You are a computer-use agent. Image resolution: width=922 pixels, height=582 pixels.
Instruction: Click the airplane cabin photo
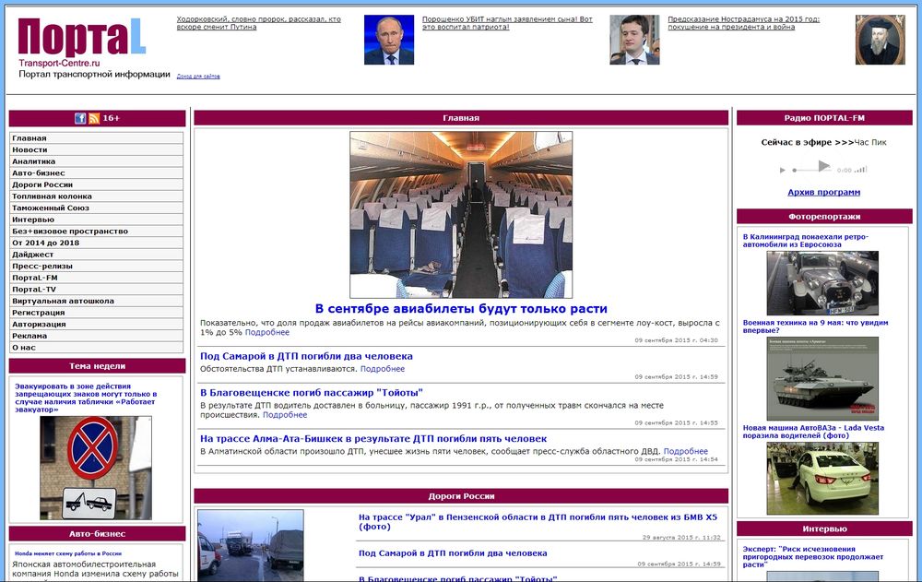(x=461, y=215)
